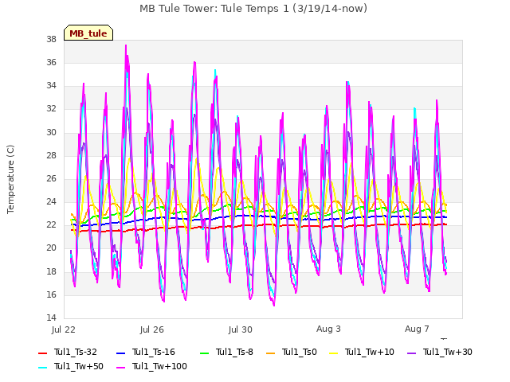The height and width of the screenshot is (382, 510).
Task: Click the Aug 3 x-axis tick label
Action: pos(328,329)
